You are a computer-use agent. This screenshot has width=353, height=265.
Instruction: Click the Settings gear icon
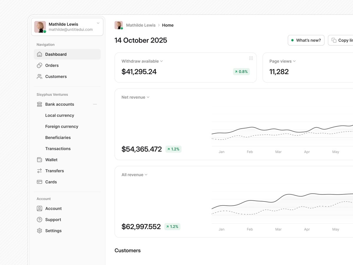point(39,231)
